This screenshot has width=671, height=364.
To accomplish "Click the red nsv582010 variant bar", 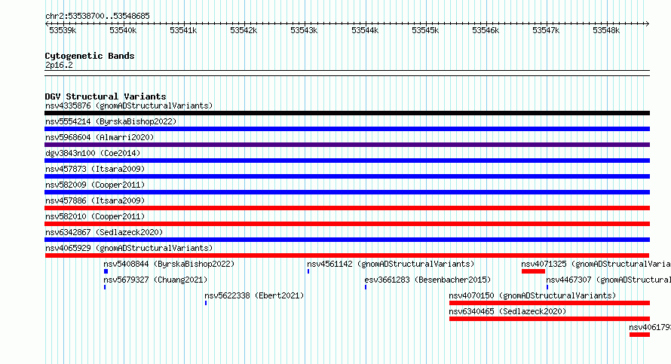I will (347, 224).
